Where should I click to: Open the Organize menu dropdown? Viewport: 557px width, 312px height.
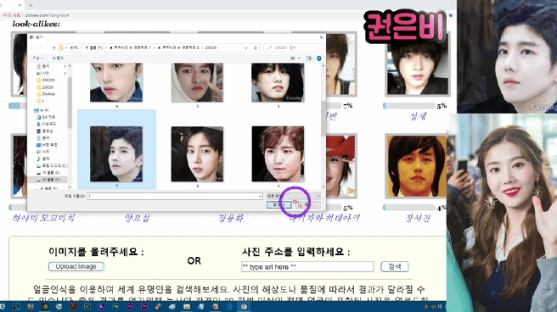[x=37, y=58]
